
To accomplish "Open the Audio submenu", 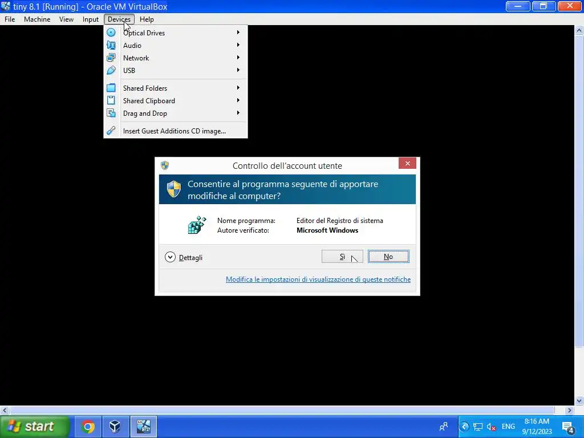I will click(x=176, y=46).
